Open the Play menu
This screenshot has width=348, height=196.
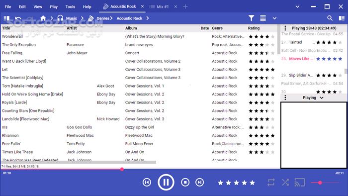54,6
